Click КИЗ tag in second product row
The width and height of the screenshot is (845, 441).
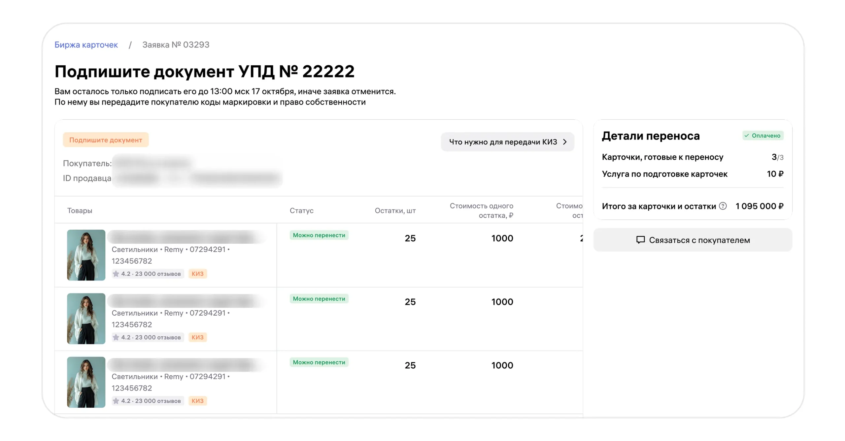click(x=197, y=337)
